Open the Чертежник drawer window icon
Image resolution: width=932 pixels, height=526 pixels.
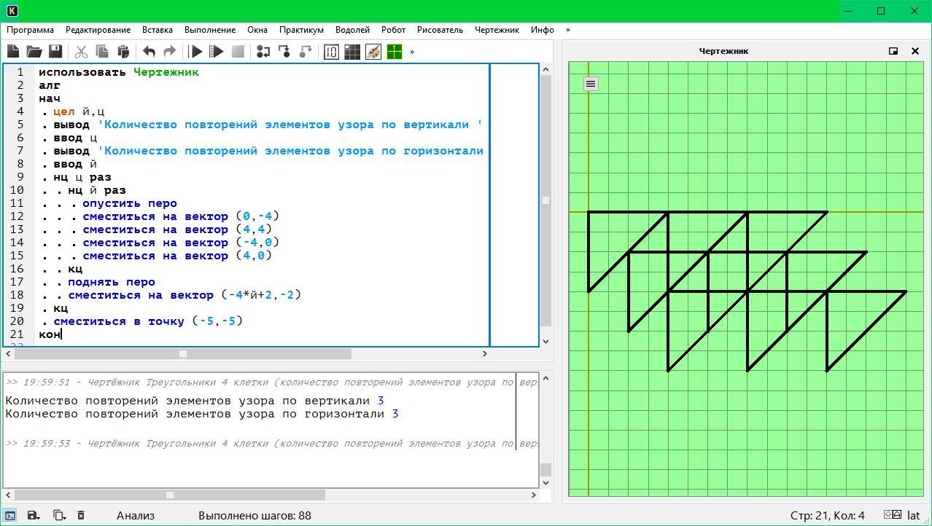(x=395, y=52)
